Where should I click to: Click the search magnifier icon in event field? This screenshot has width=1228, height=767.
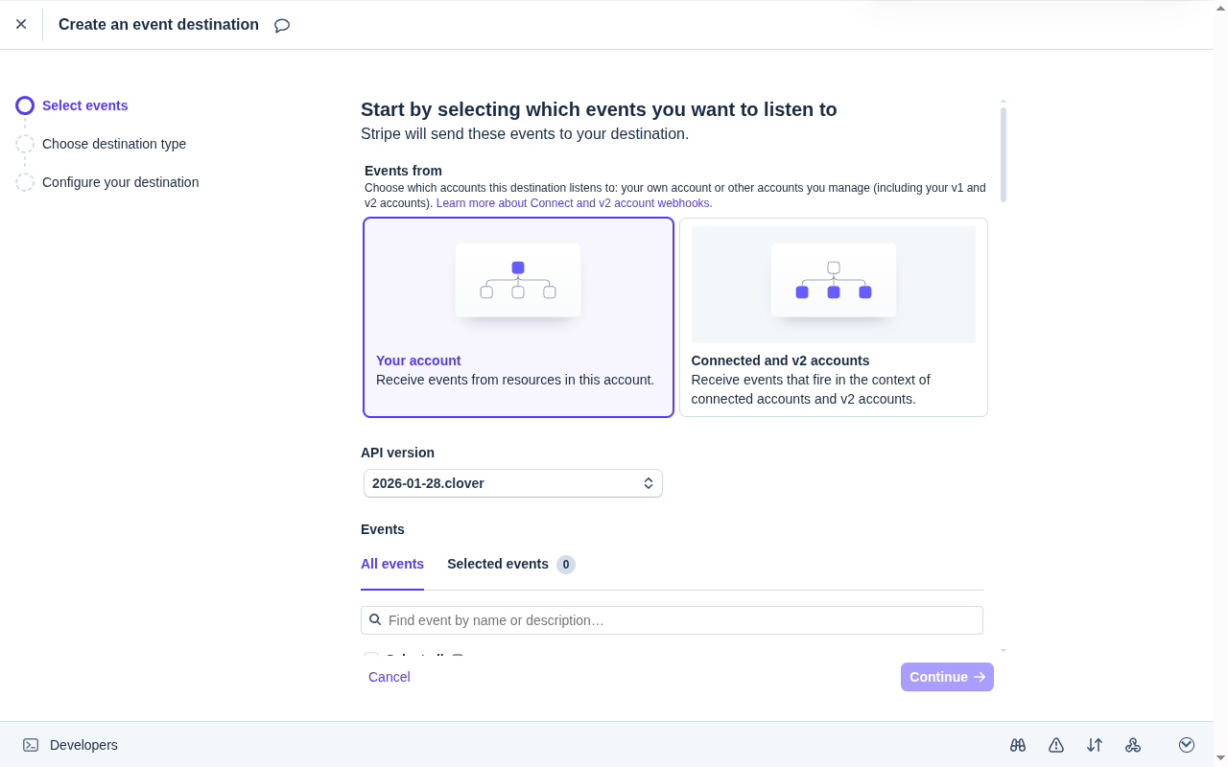pyautogui.click(x=375, y=620)
